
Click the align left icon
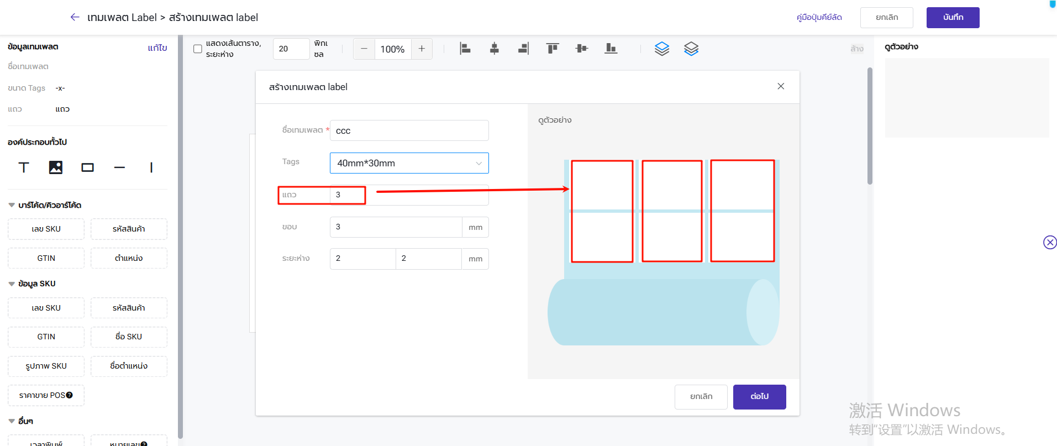coord(465,49)
